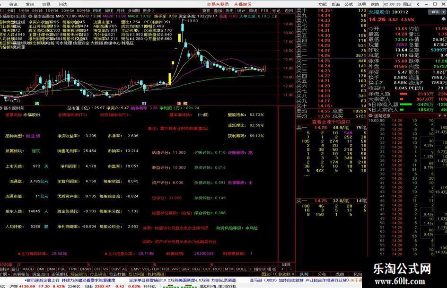The height and width of the screenshot is (288, 447).
Task: Toggle indicator icon before 基本面叠加
Action: (x=30, y=16)
